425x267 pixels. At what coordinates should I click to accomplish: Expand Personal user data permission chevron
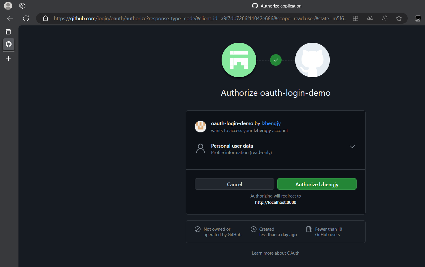[352, 147]
